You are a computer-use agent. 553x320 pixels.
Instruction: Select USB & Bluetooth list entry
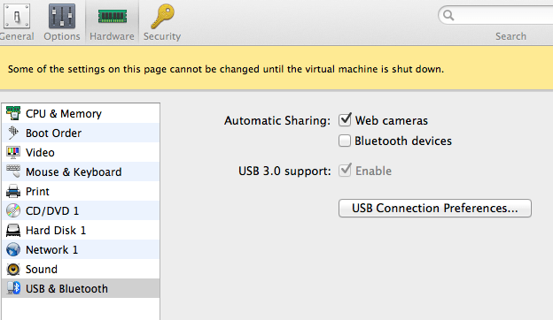[x=81, y=288]
